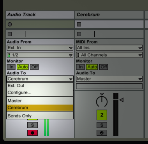Click the round record button in Audio Track clip slot

(10, 24)
